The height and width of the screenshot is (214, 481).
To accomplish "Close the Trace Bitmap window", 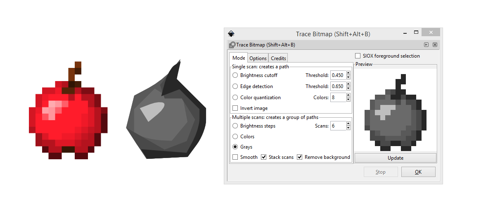I will pyautogui.click(x=431, y=32).
